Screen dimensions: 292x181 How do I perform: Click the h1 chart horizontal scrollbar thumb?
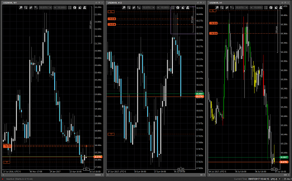[x=285, y=175]
